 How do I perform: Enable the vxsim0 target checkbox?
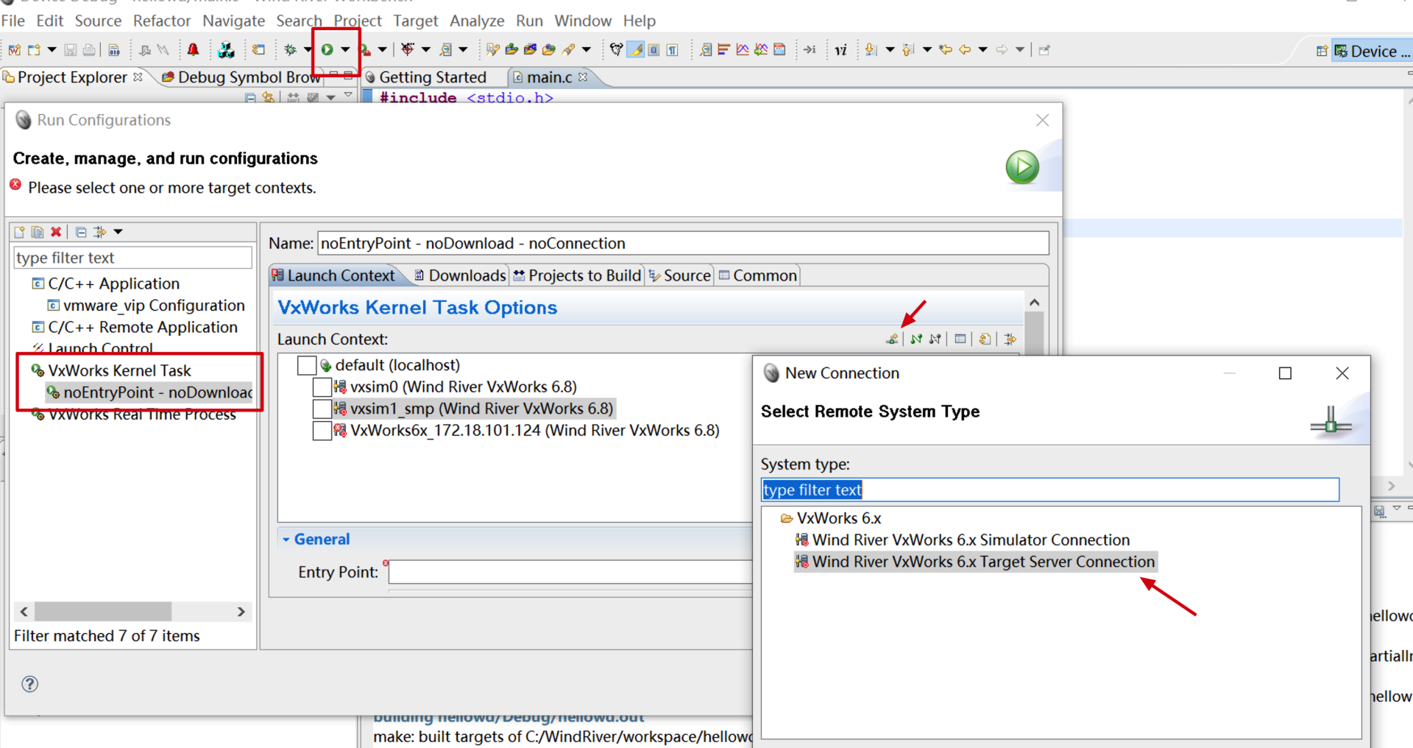(x=322, y=387)
